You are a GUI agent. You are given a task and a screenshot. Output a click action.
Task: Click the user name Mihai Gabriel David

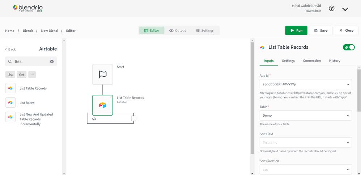pyautogui.click(x=306, y=6)
